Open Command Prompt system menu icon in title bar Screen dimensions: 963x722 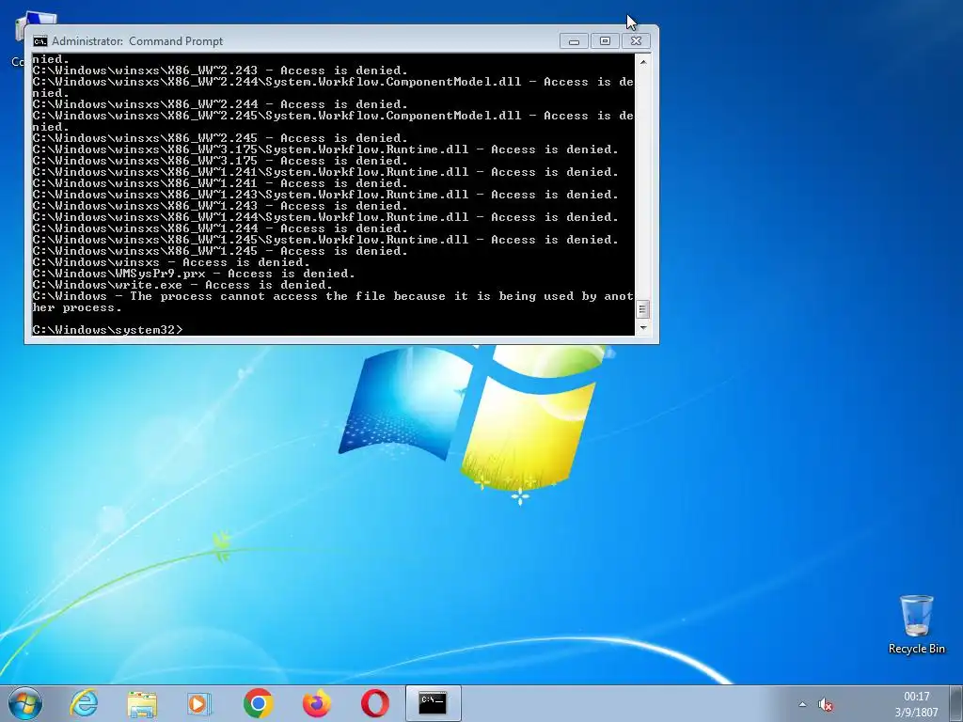pos(39,41)
